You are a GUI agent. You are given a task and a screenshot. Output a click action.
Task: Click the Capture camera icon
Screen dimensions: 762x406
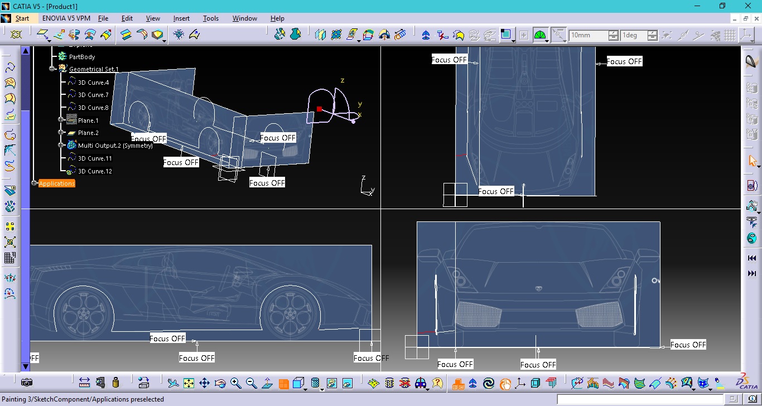pos(26,383)
